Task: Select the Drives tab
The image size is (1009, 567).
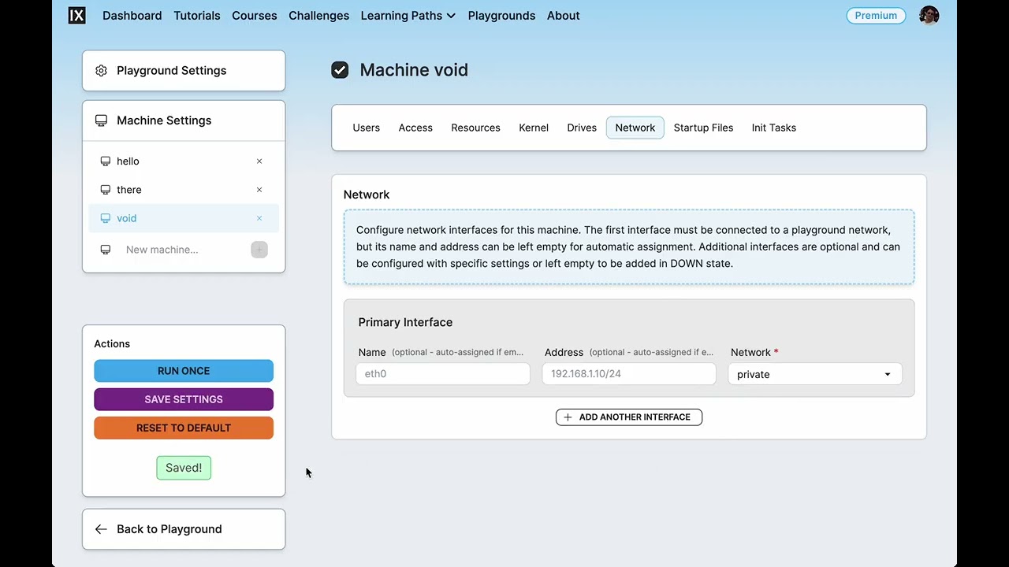Action: tap(582, 128)
